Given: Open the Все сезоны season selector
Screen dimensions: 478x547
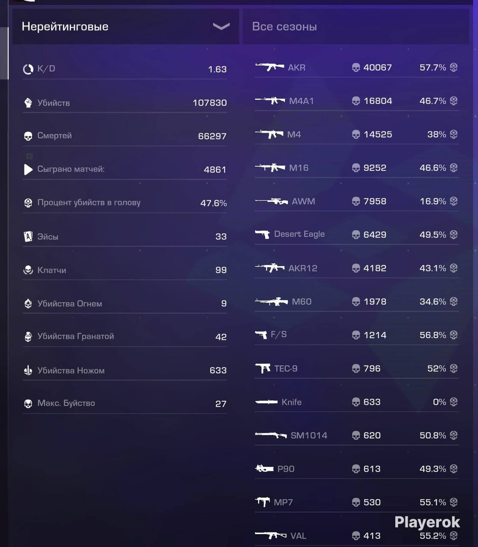Looking at the screenshot, I should pyautogui.click(x=356, y=26).
